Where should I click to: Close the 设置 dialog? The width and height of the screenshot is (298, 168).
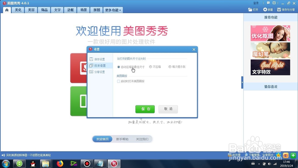click(194, 49)
